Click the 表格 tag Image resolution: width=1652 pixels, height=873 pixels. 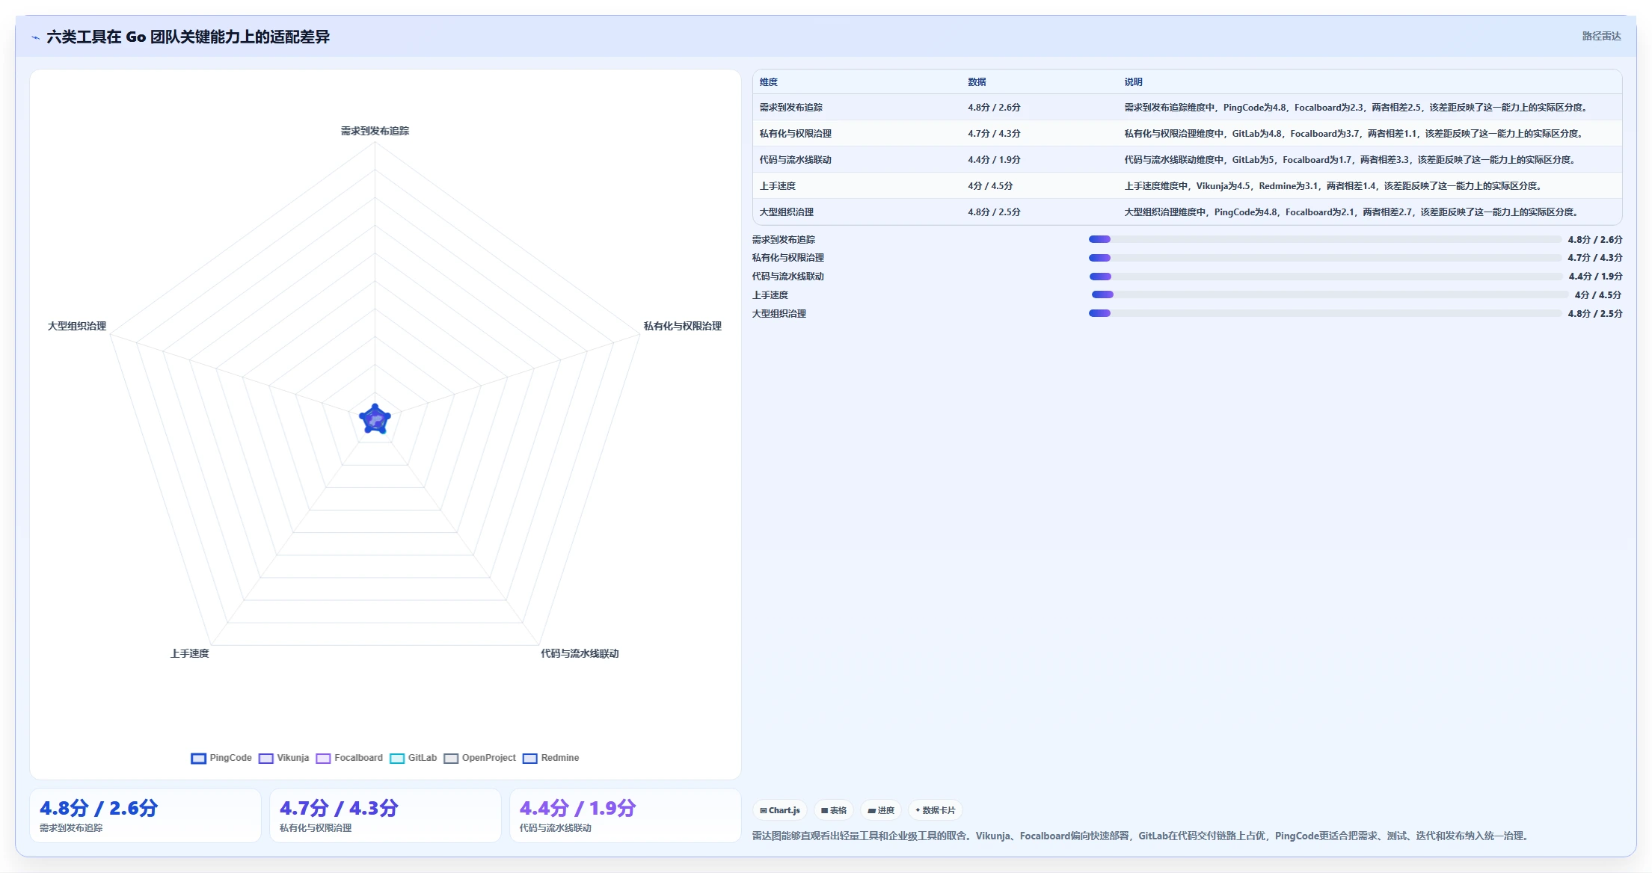pos(833,810)
